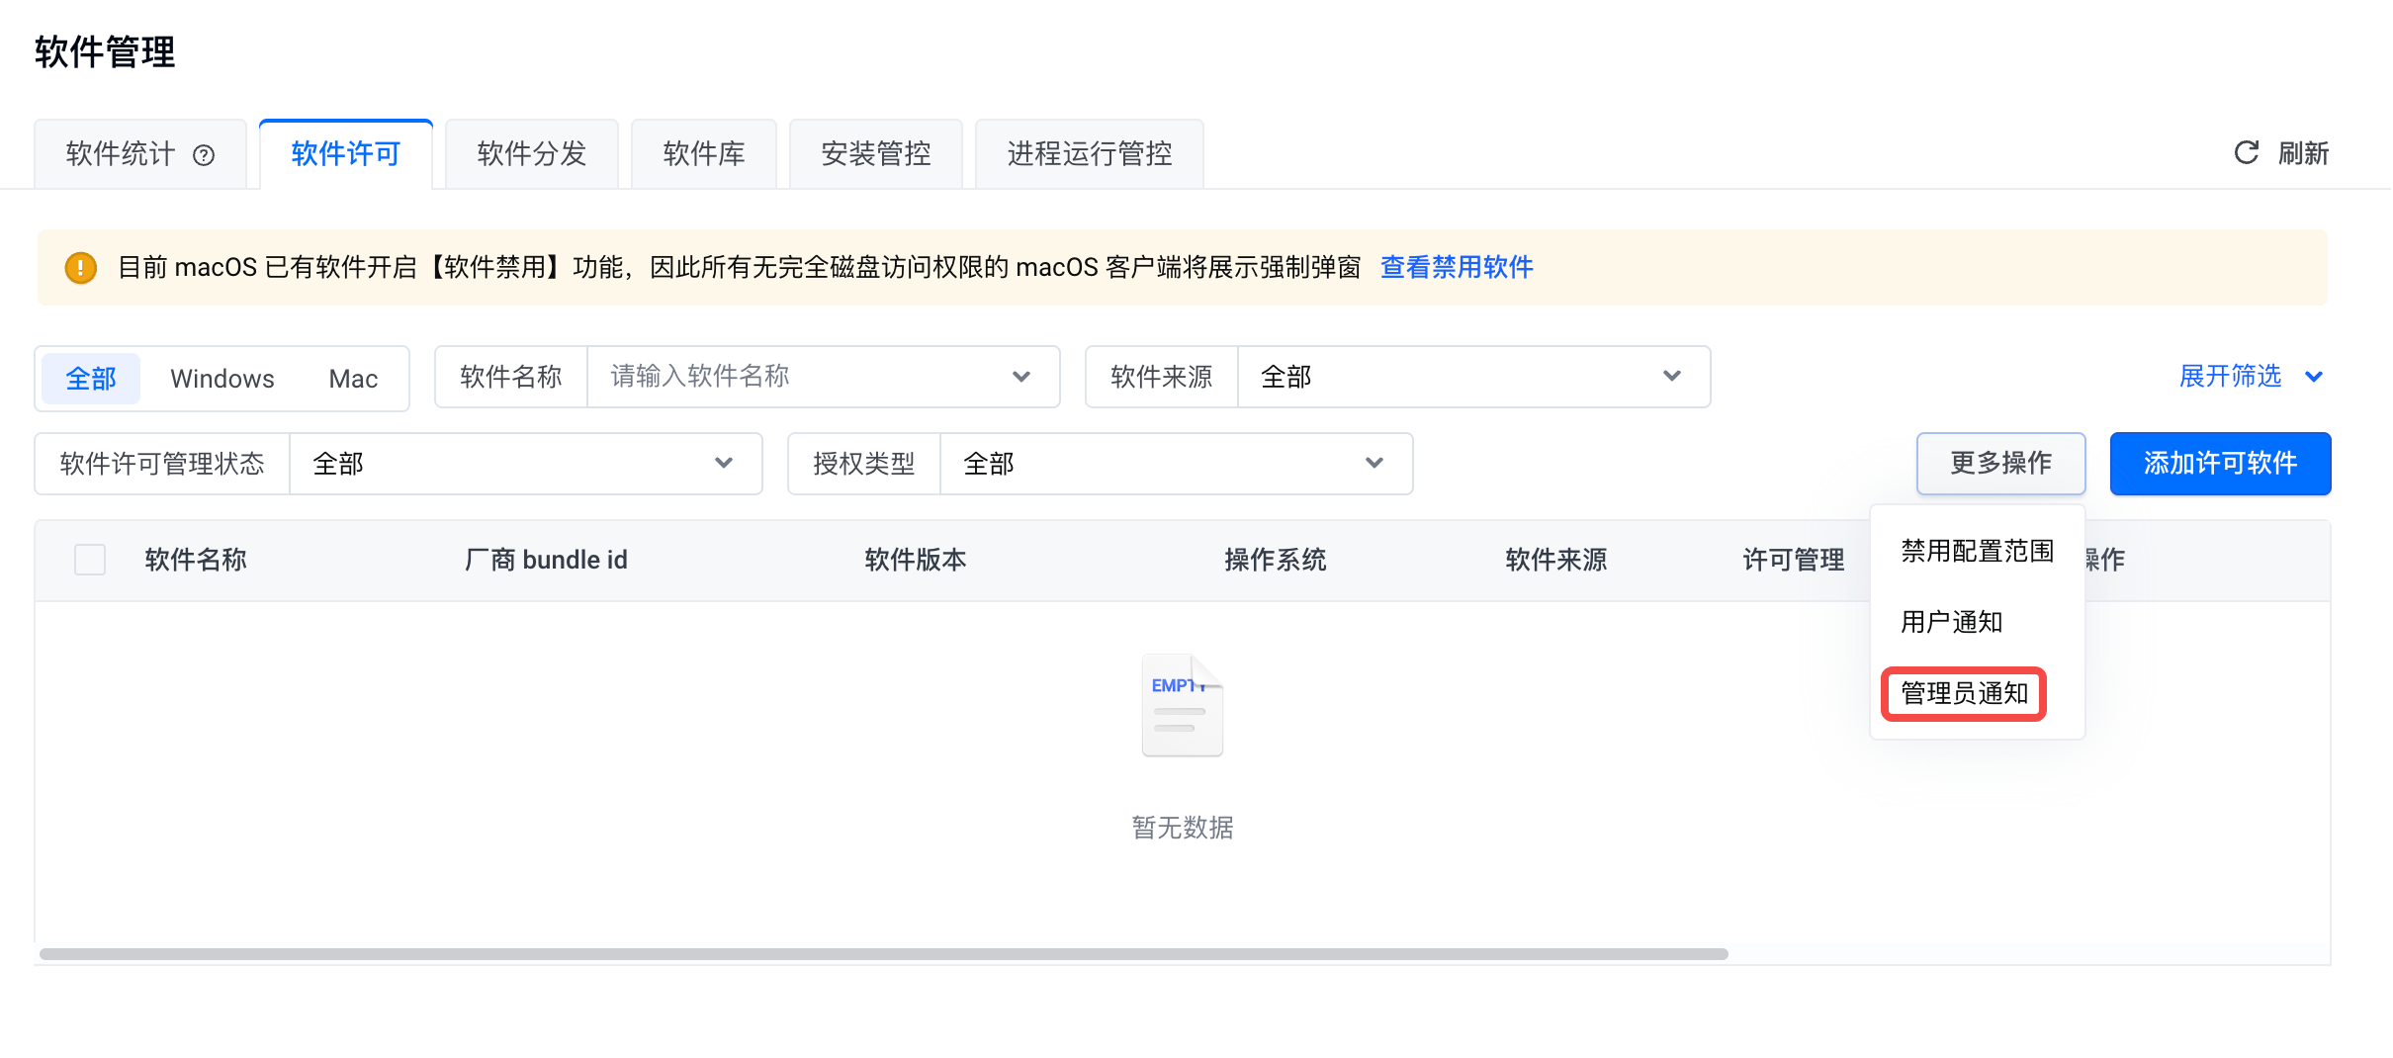
Task: Select the Windows platform filter
Action: point(222,378)
